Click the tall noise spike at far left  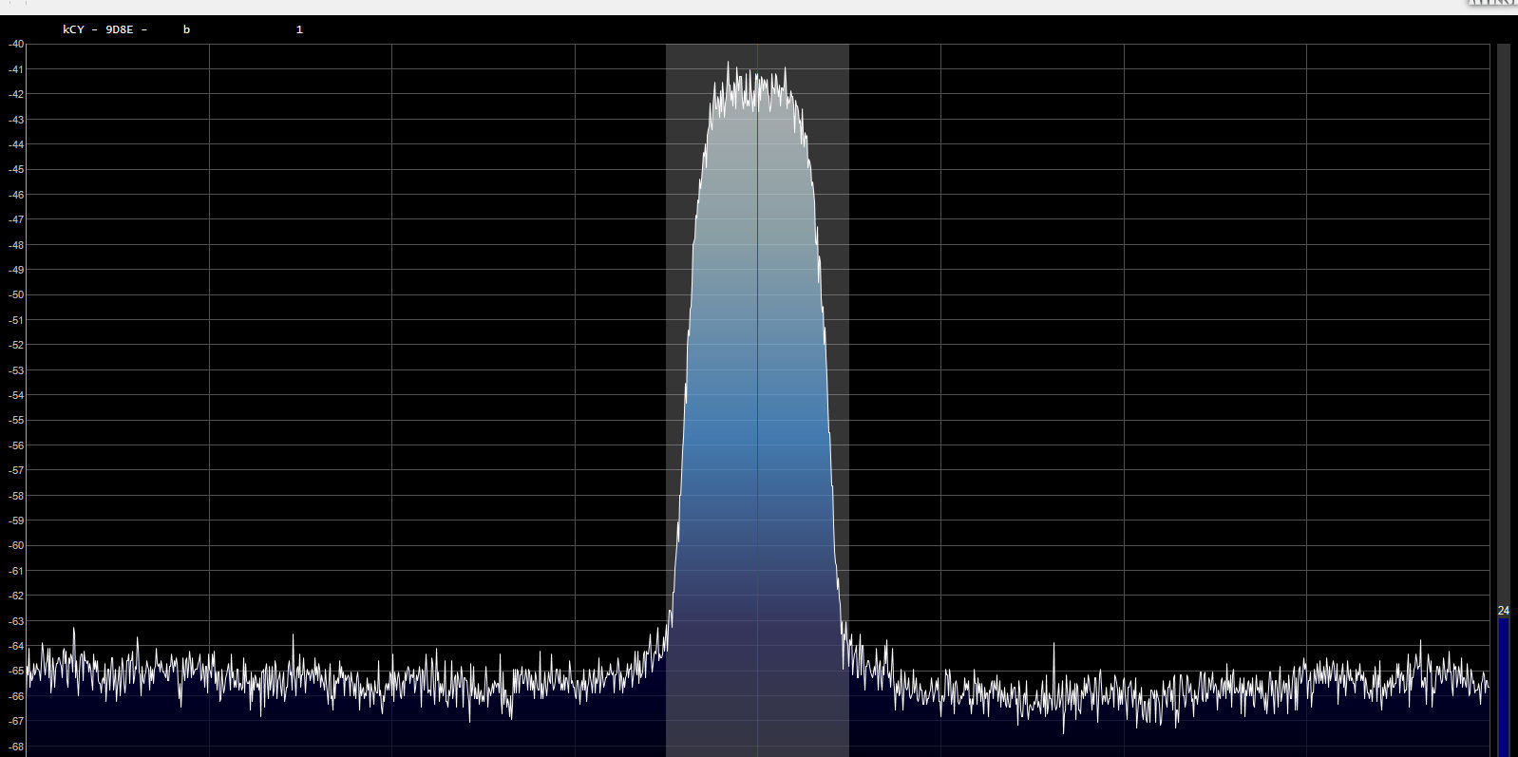pyautogui.click(x=73, y=631)
